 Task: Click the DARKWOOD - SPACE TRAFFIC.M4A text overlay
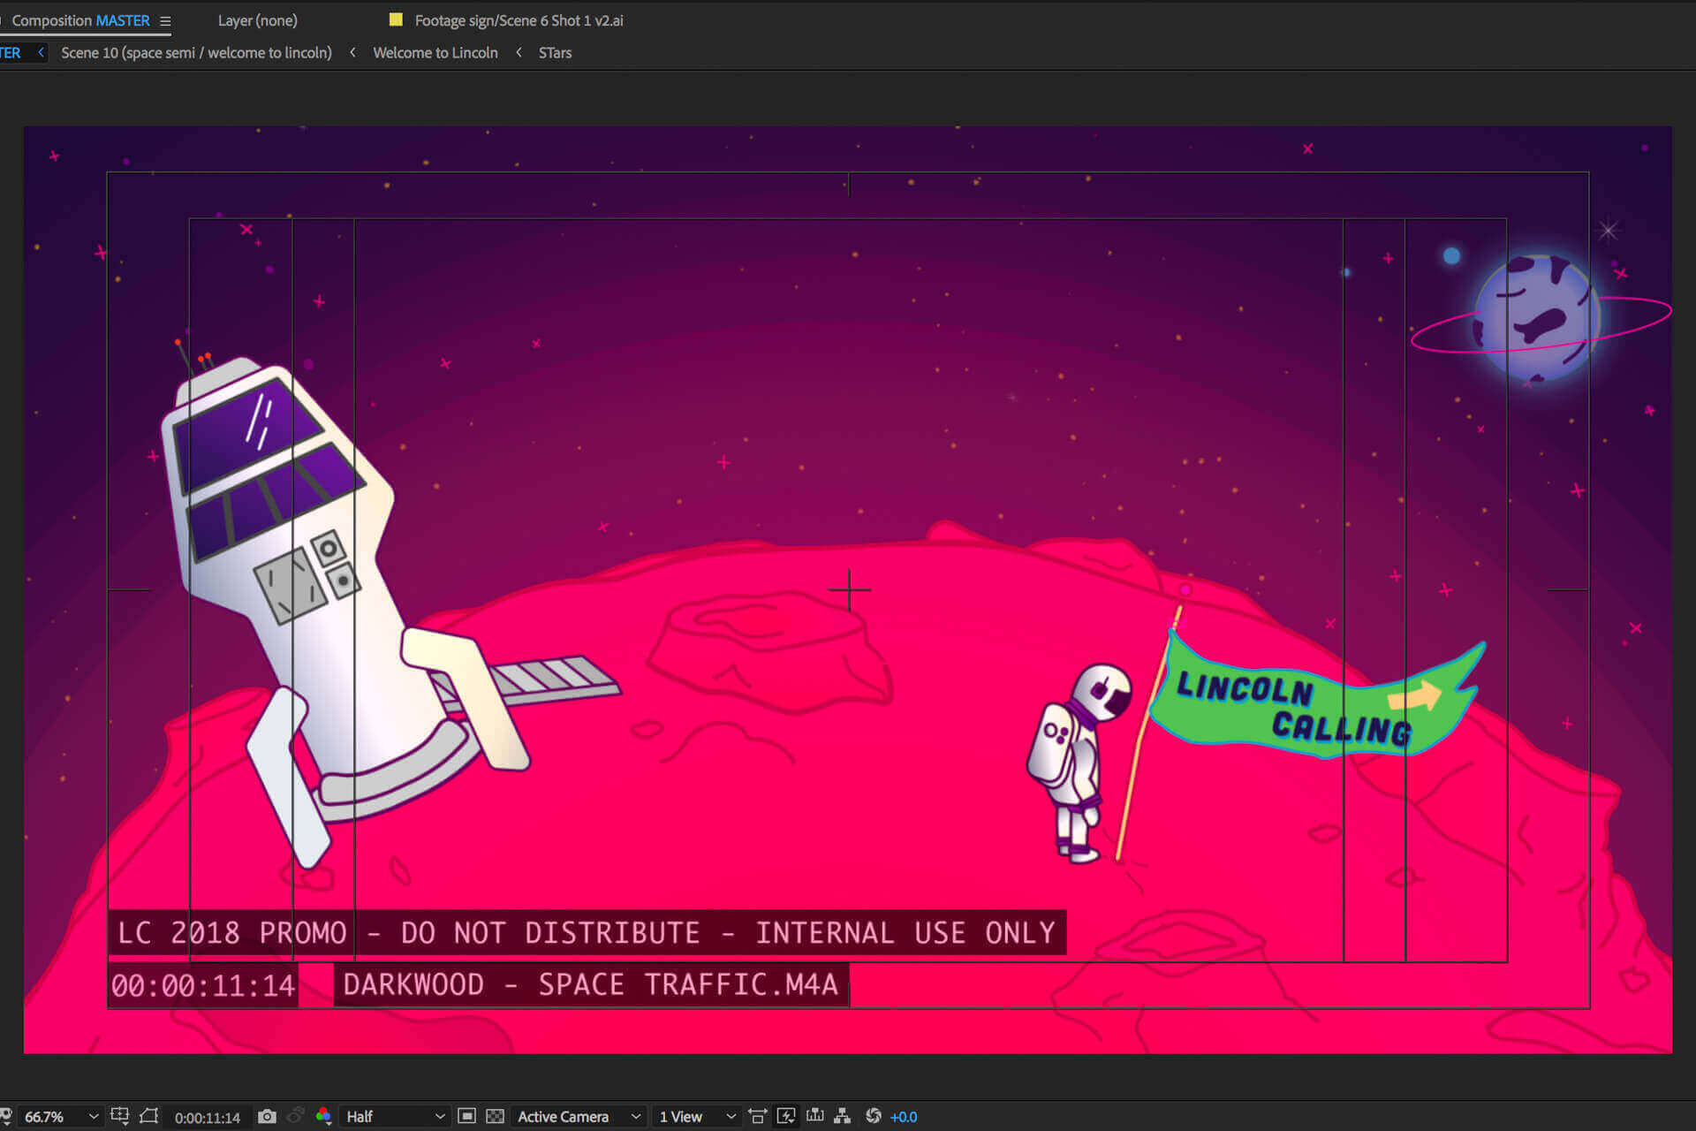tap(591, 984)
